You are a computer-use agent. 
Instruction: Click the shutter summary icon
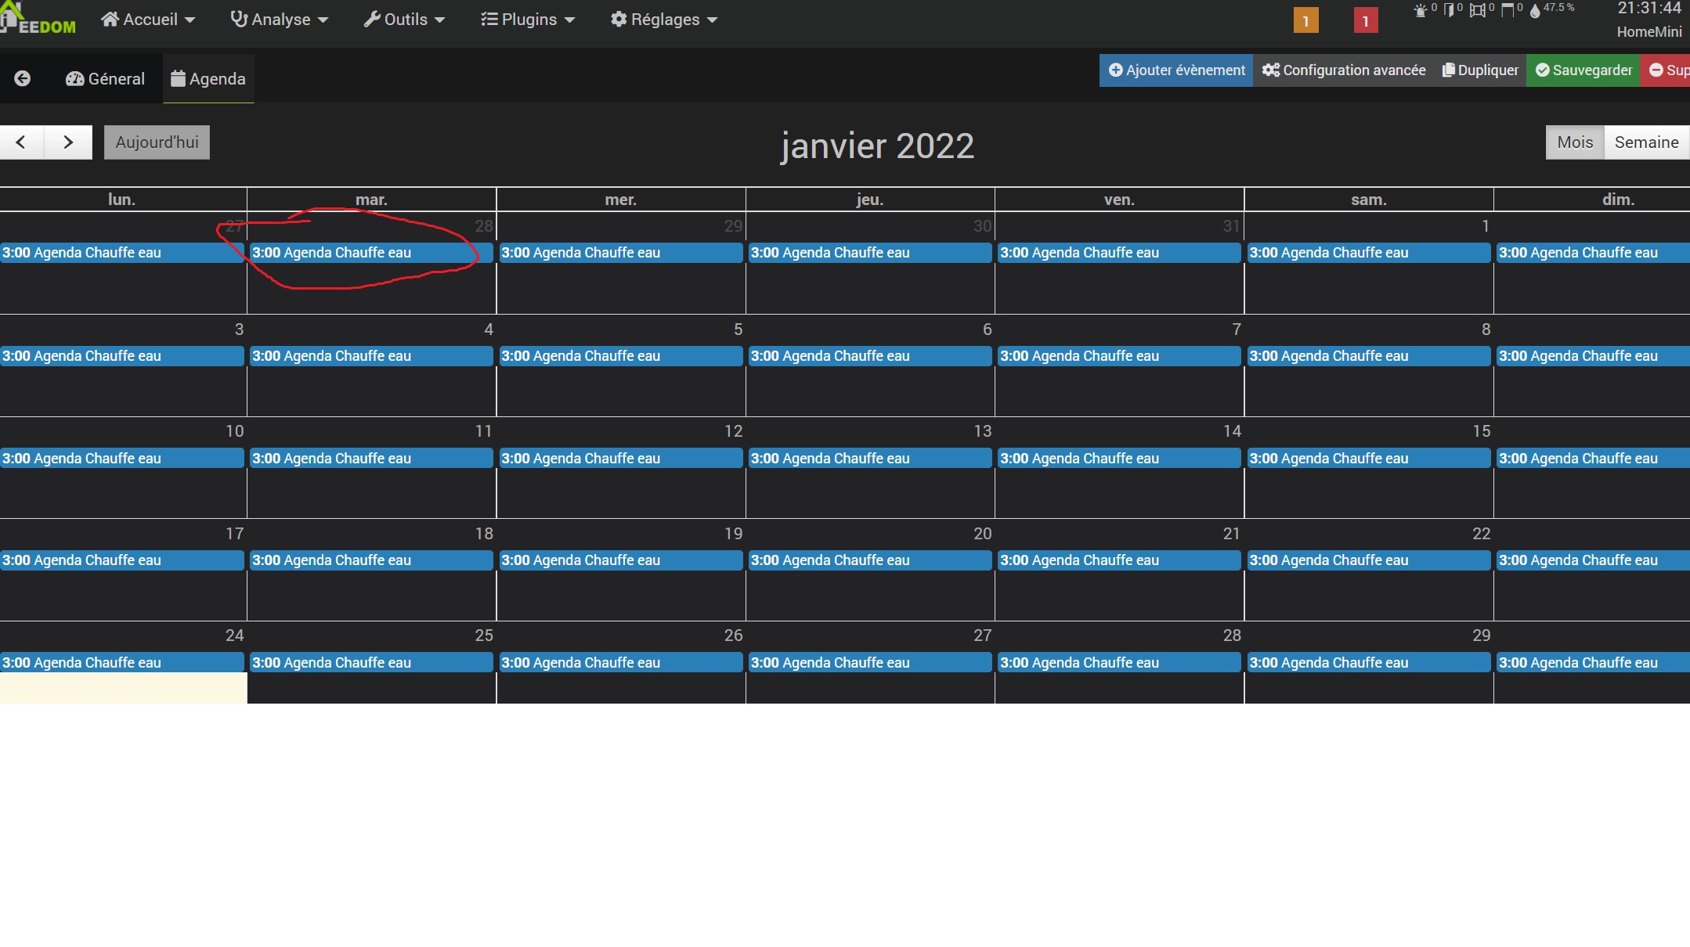point(1507,11)
